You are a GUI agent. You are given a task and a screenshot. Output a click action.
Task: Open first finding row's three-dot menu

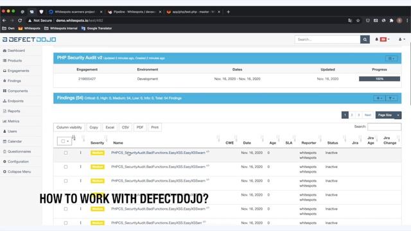(81, 153)
